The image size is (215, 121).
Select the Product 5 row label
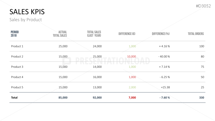tap(17, 87)
